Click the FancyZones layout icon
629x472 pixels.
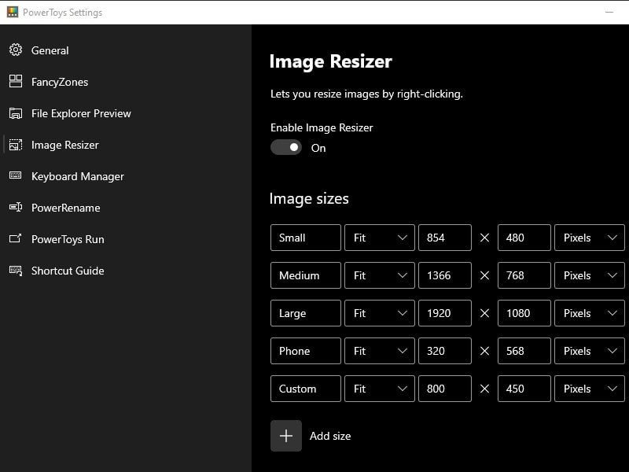tap(16, 81)
